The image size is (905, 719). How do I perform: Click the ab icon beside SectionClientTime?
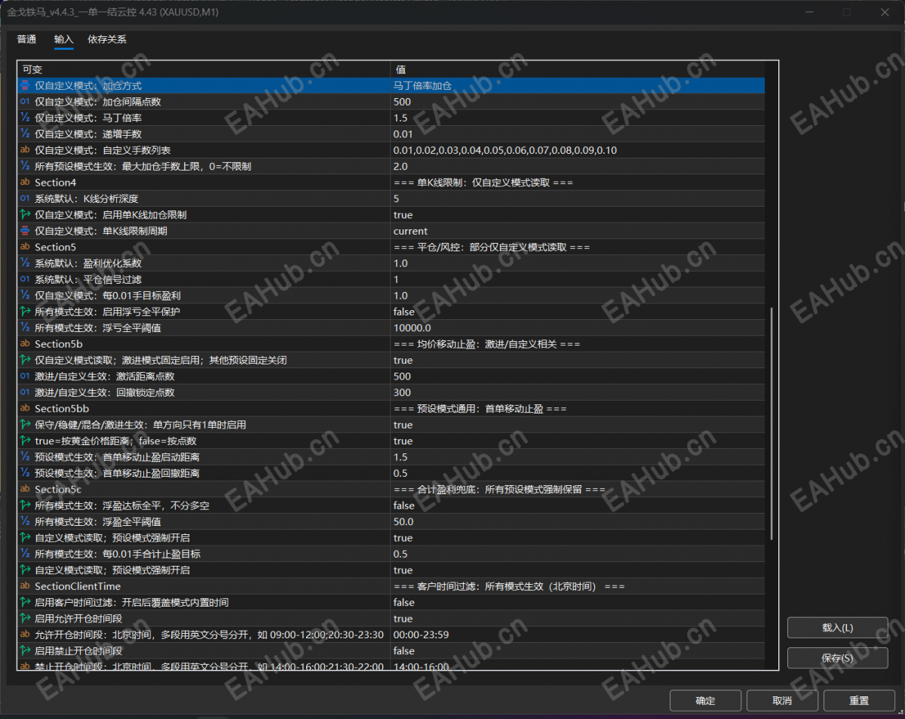(x=25, y=586)
